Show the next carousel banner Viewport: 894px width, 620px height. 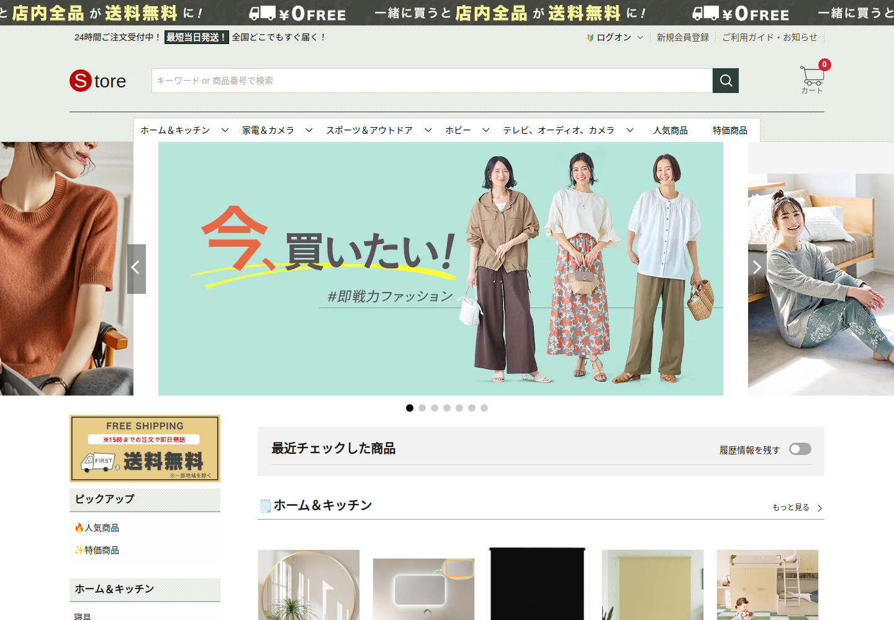[757, 268]
